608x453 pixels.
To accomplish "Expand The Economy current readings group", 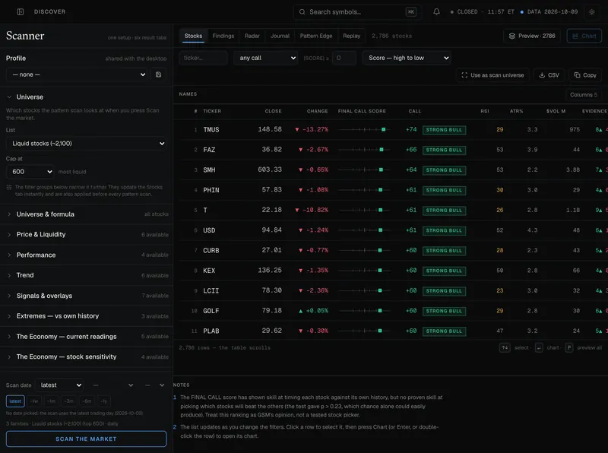I will 86,337.
